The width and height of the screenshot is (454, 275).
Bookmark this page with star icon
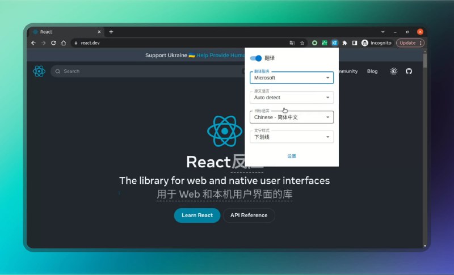[302, 43]
